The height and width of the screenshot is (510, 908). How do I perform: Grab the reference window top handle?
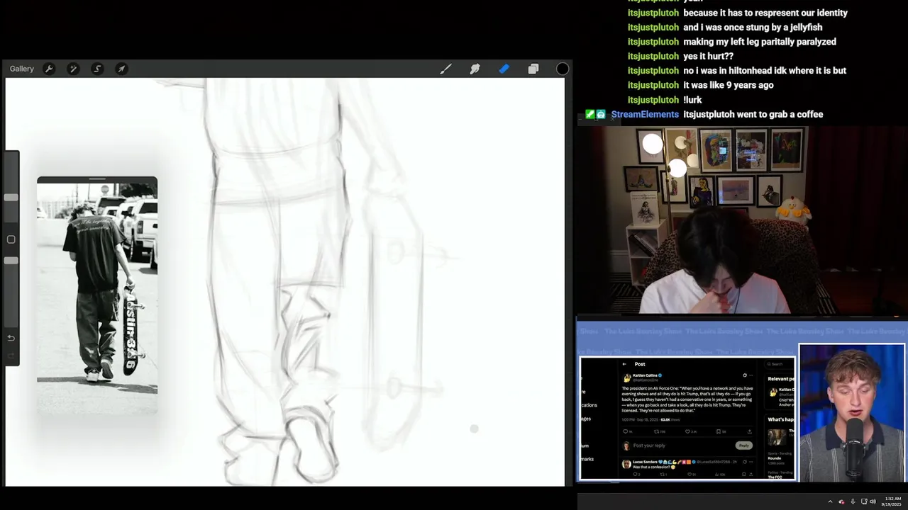97,179
